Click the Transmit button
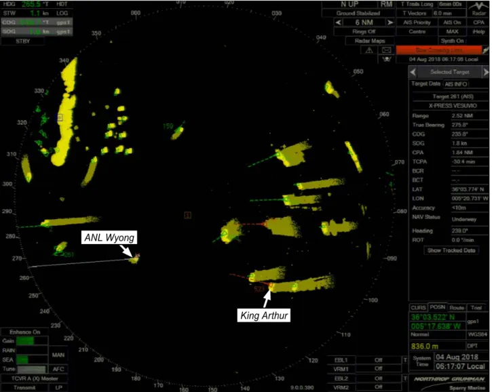Viewport: 492px width, 392px height. [x=24, y=388]
